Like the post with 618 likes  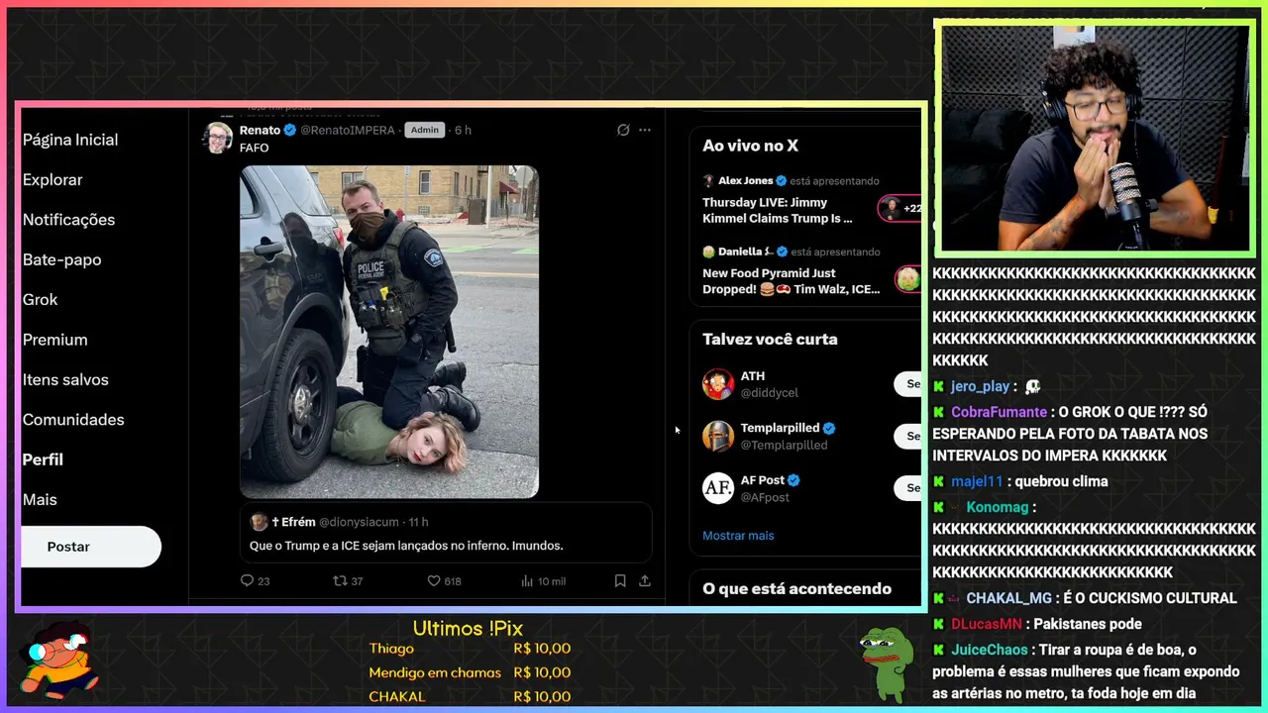444,581
